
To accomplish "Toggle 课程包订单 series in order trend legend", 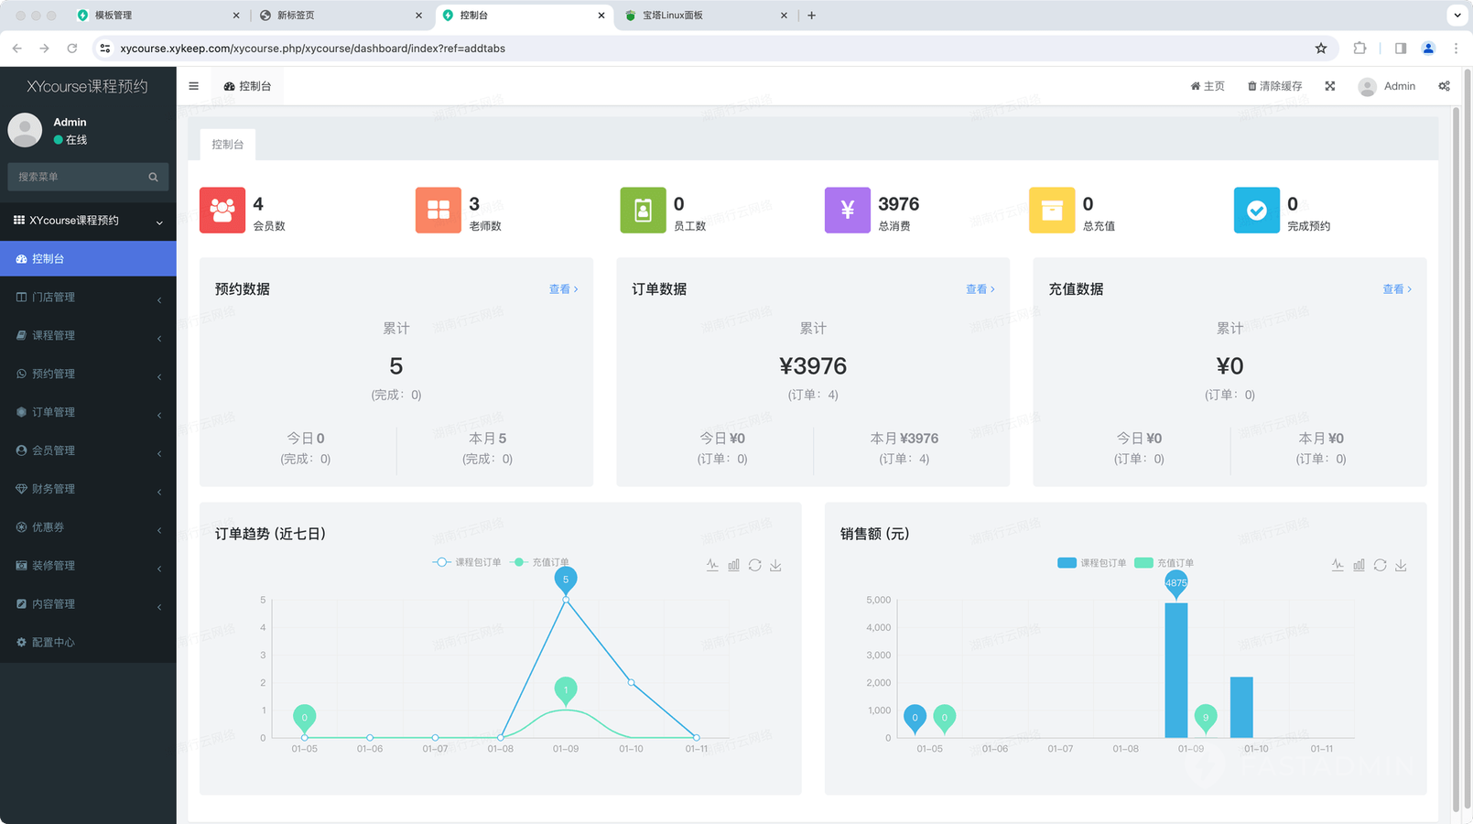I will pos(467,562).
